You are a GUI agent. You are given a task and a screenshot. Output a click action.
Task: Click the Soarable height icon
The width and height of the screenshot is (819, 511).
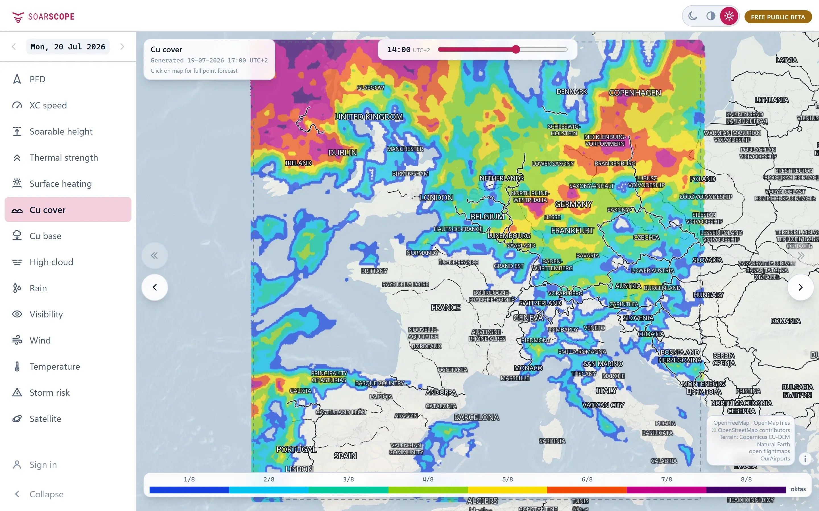click(17, 131)
